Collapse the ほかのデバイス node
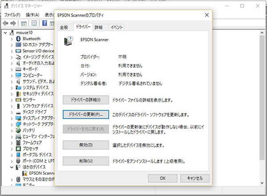Viewport: 267px width, 196px height. (12, 167)
